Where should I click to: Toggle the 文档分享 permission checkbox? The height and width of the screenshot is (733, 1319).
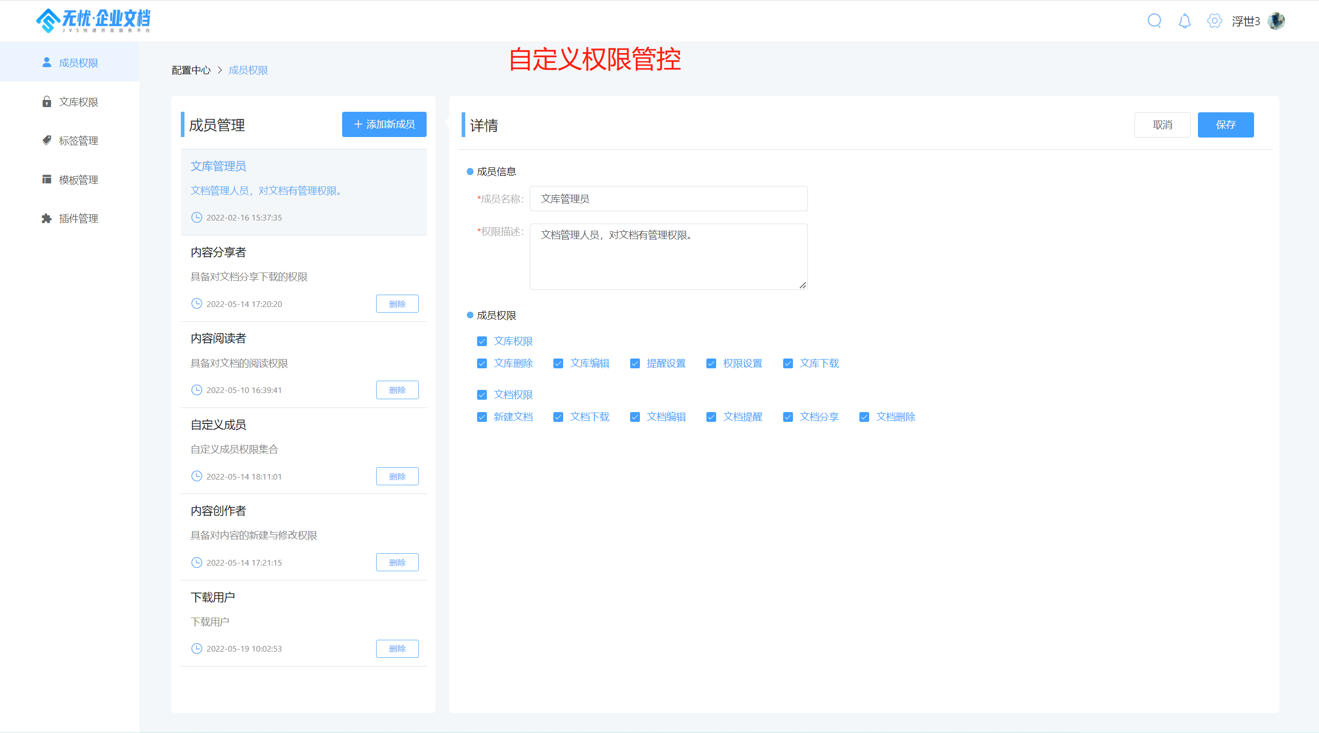click(788, 417)
